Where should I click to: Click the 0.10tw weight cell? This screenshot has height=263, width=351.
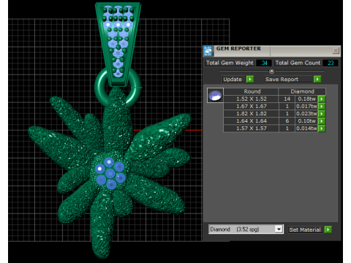coord(306,121)
